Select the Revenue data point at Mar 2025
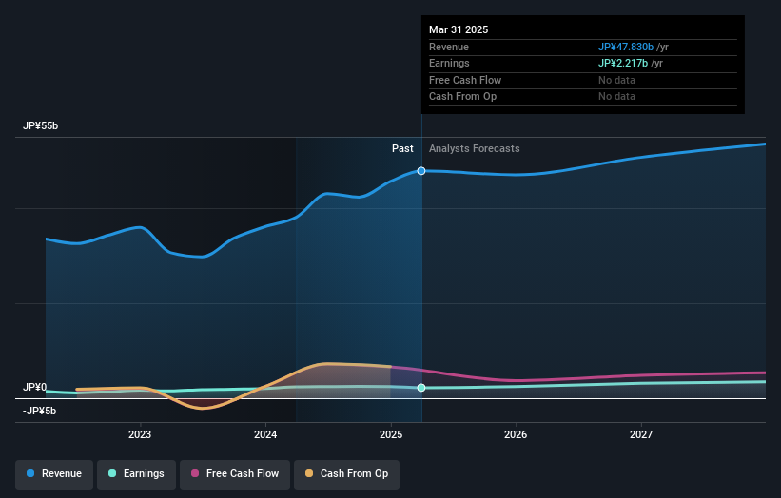This screenshot has width=781, height=498. [x=421, y=171]
